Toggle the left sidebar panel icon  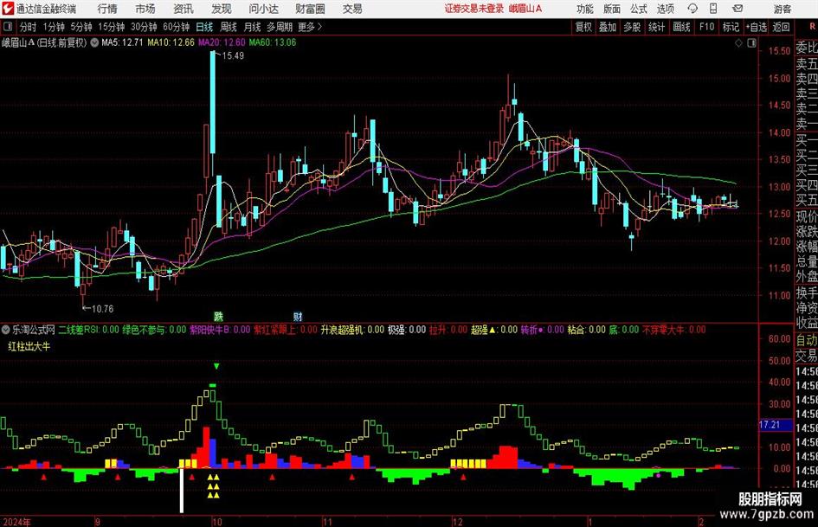point(7,27)
